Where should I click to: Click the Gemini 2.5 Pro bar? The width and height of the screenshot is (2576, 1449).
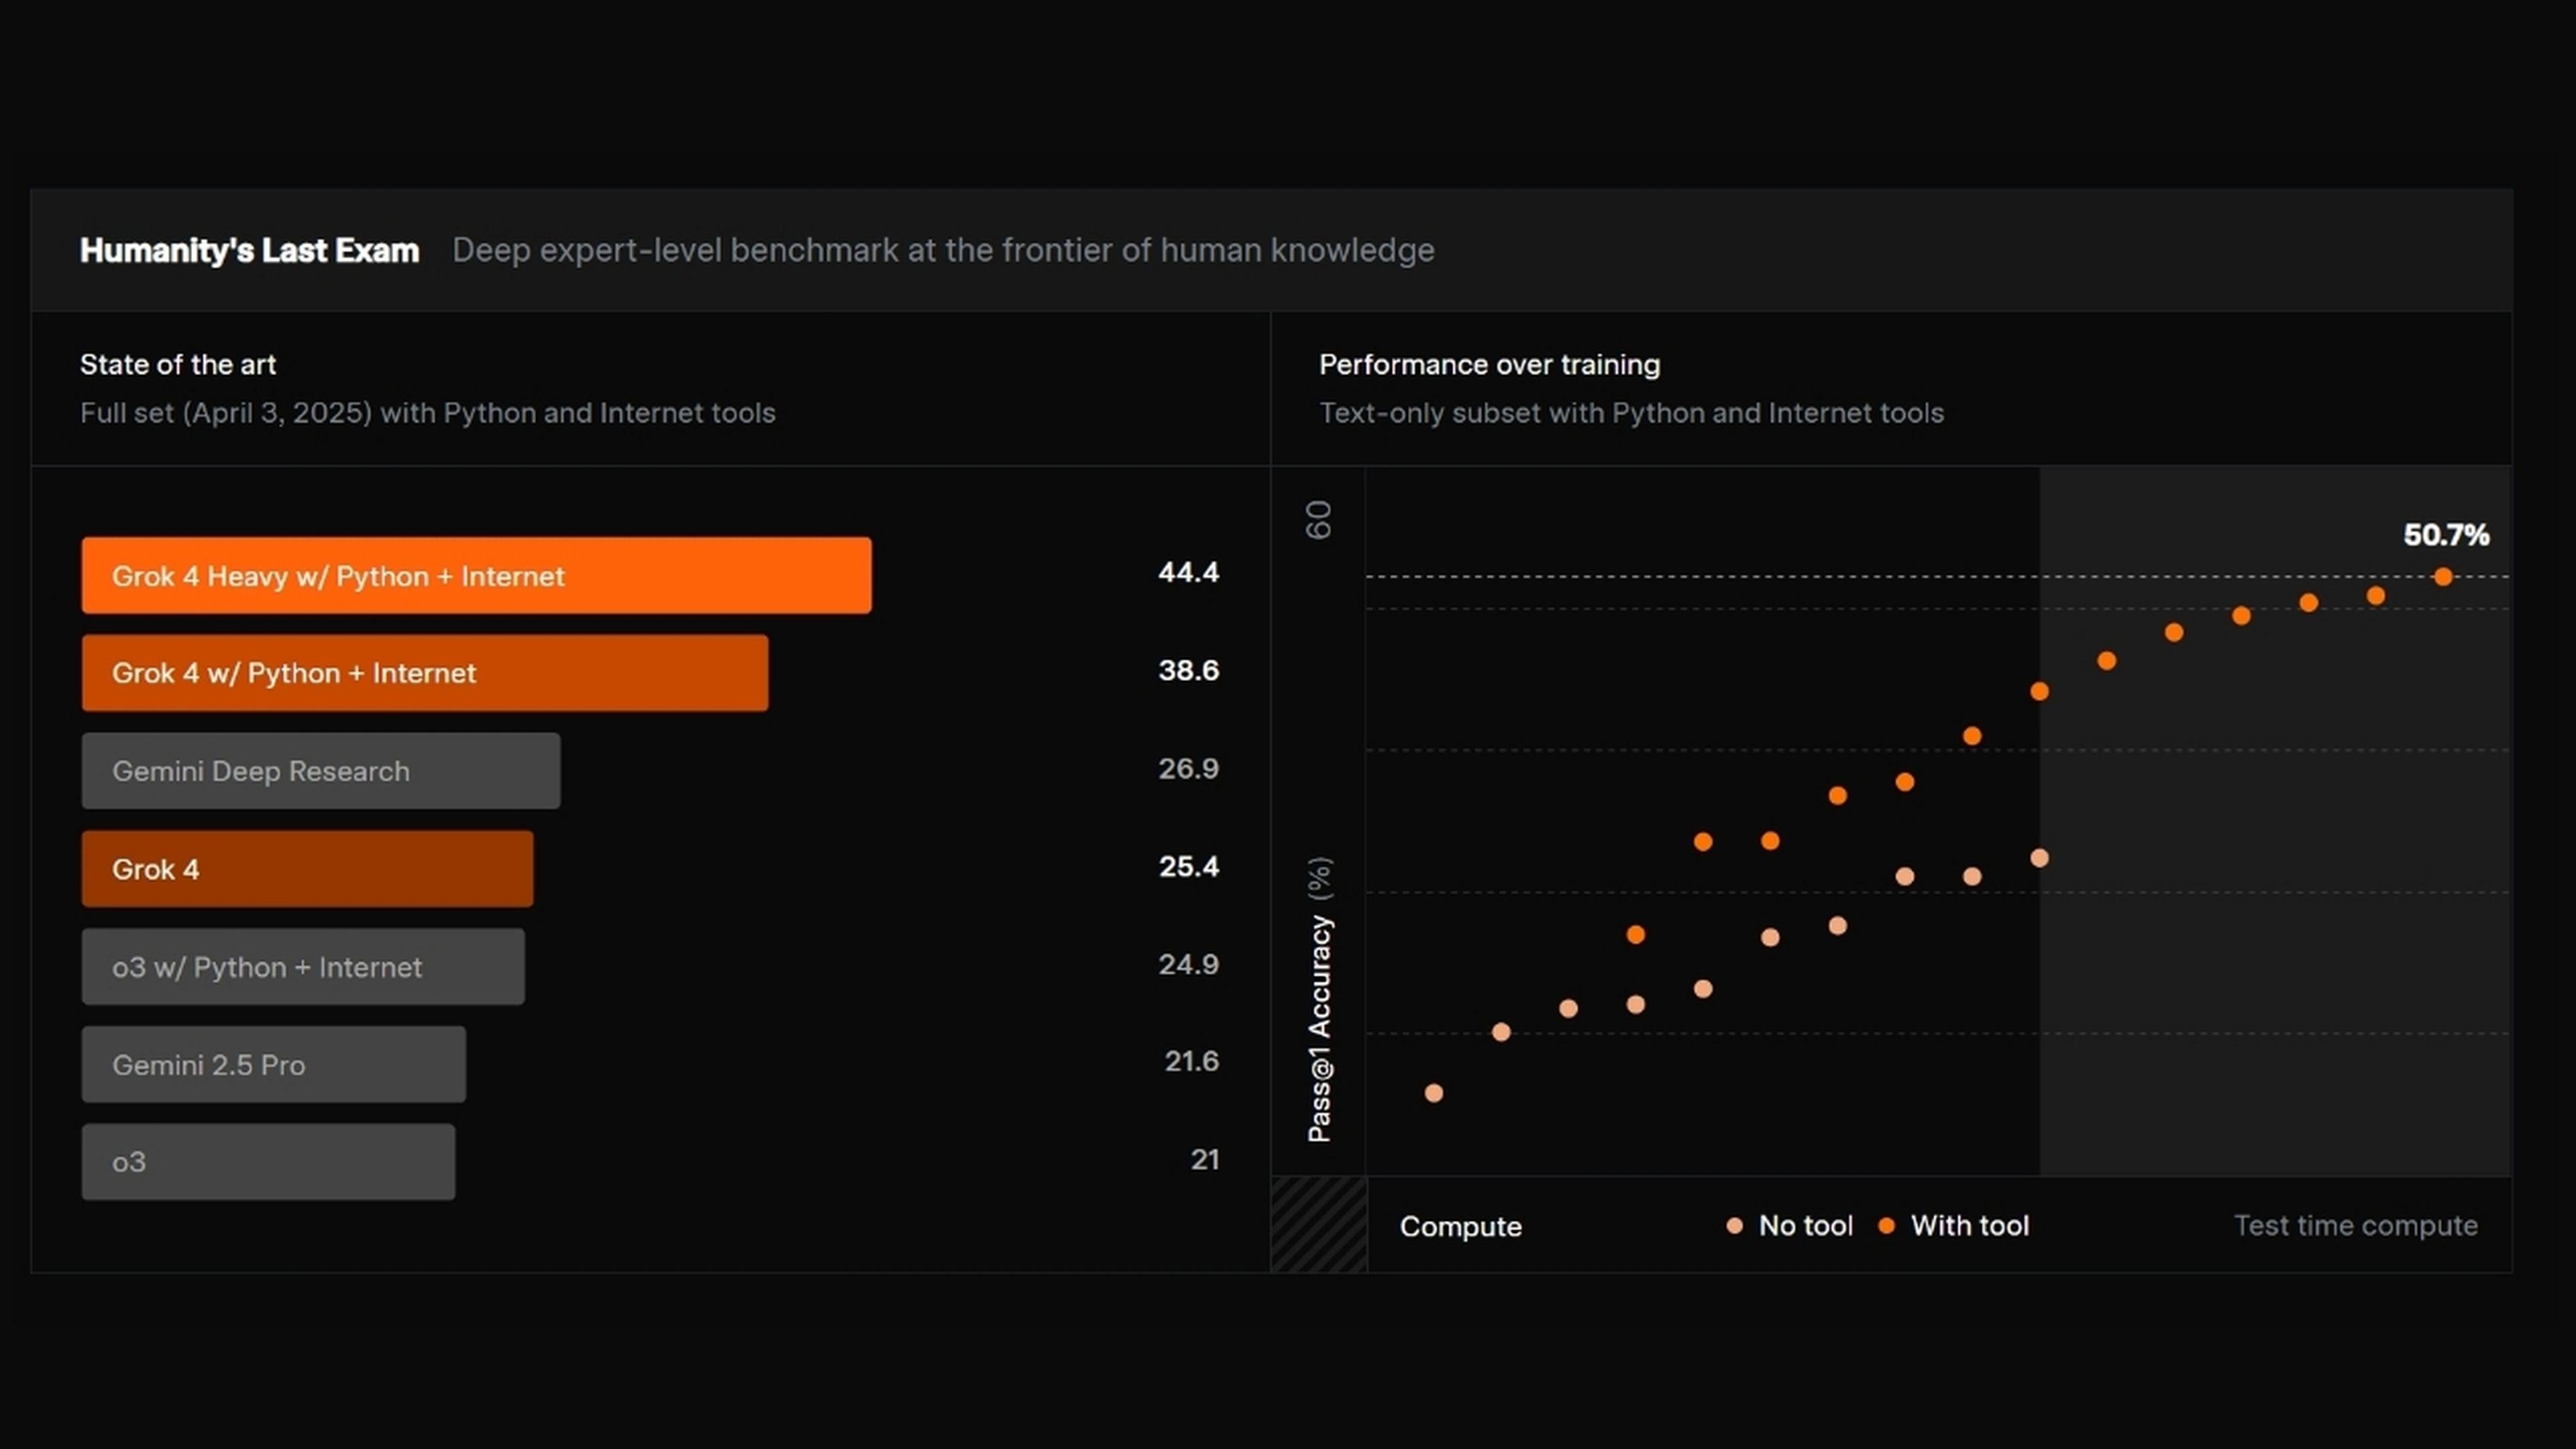pyautogui.click(x=273, y=1065)
